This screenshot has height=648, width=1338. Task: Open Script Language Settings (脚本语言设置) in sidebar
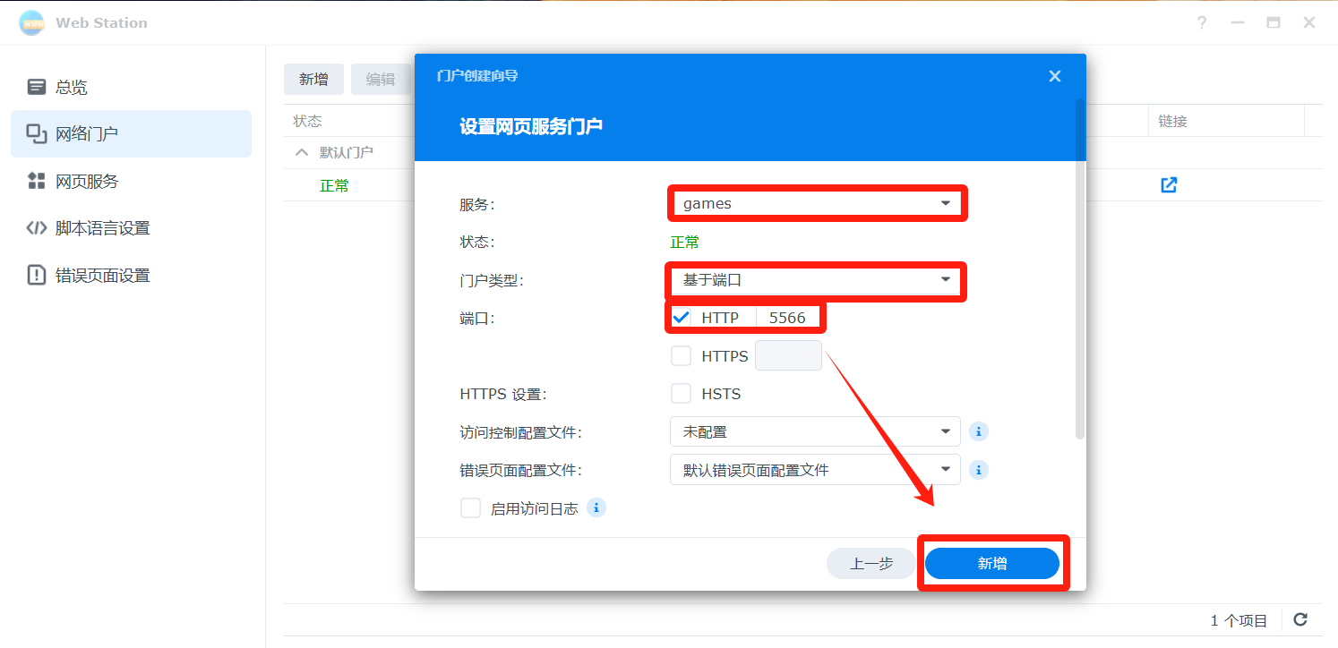[102, 228]
